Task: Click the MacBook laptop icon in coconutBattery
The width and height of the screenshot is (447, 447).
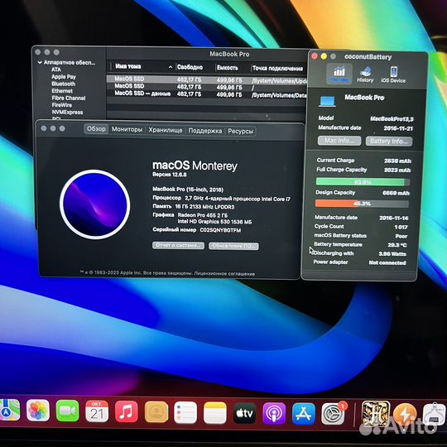Action: pyautogui.click(x=327, y=102)
